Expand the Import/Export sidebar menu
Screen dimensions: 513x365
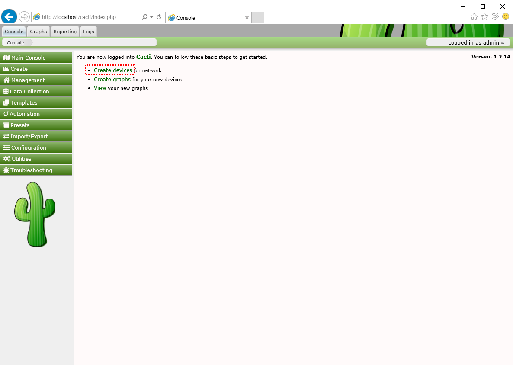pos(36,136)
